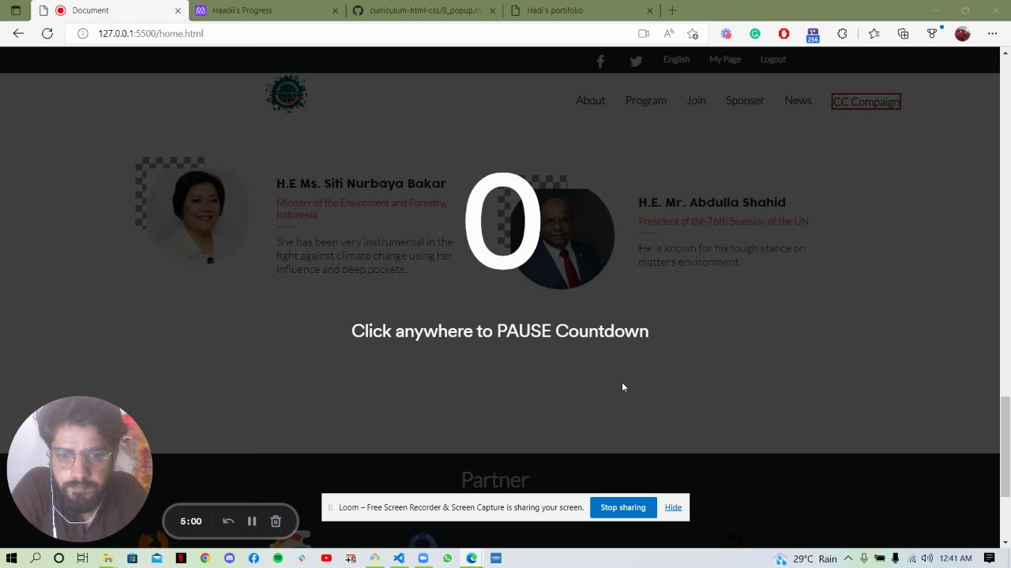Open the Facebook icon in page header
The width and height of the screenshot is (1011, 568).
[x=600, y=61]
